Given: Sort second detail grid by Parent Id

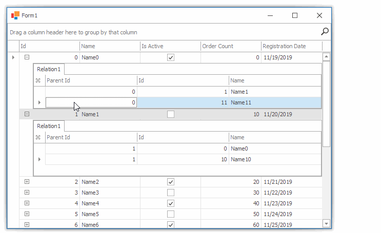Looking at the screenshot, I should [91, 137].
